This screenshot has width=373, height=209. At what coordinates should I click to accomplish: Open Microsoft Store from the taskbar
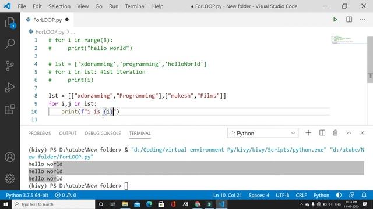pyautogui.click(x=161, y=204)
